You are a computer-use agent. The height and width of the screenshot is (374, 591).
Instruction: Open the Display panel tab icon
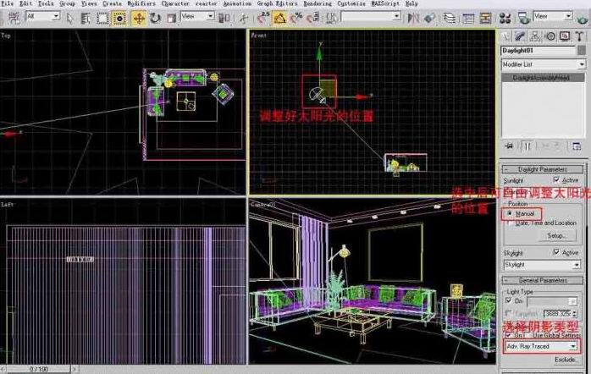(565, 36)
